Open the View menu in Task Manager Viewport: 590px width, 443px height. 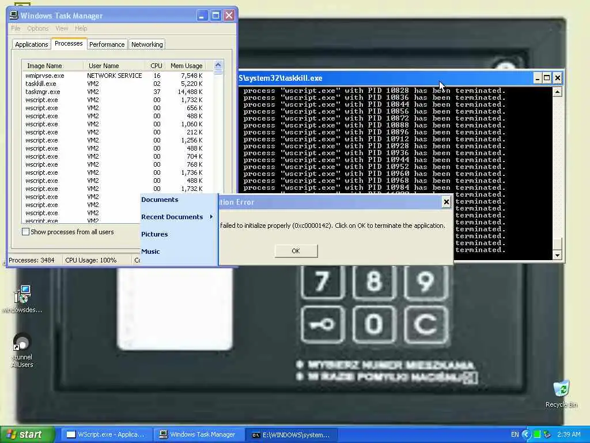click(62, 28)
